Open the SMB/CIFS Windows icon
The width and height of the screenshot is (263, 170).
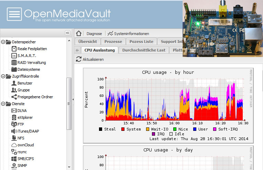coord(14,159)
